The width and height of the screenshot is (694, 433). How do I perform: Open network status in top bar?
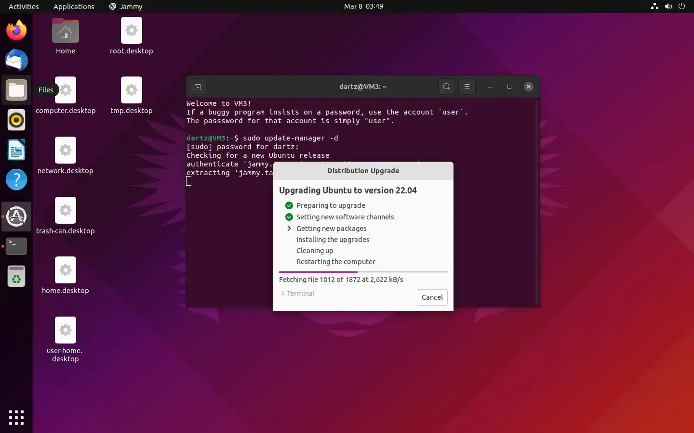654,6
